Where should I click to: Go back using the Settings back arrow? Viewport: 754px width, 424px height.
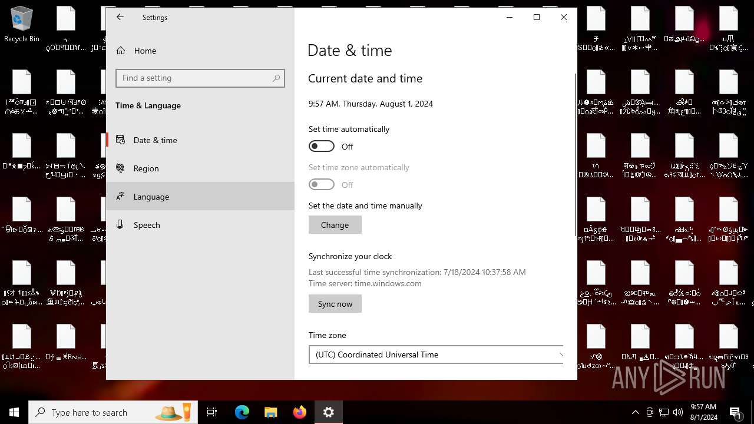(x=120, y=17)
